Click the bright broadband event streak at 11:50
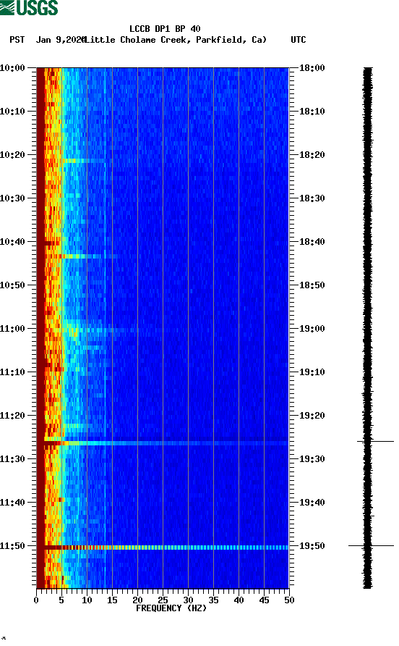Screen dimensions: 399x646 [x=166, y=548]
